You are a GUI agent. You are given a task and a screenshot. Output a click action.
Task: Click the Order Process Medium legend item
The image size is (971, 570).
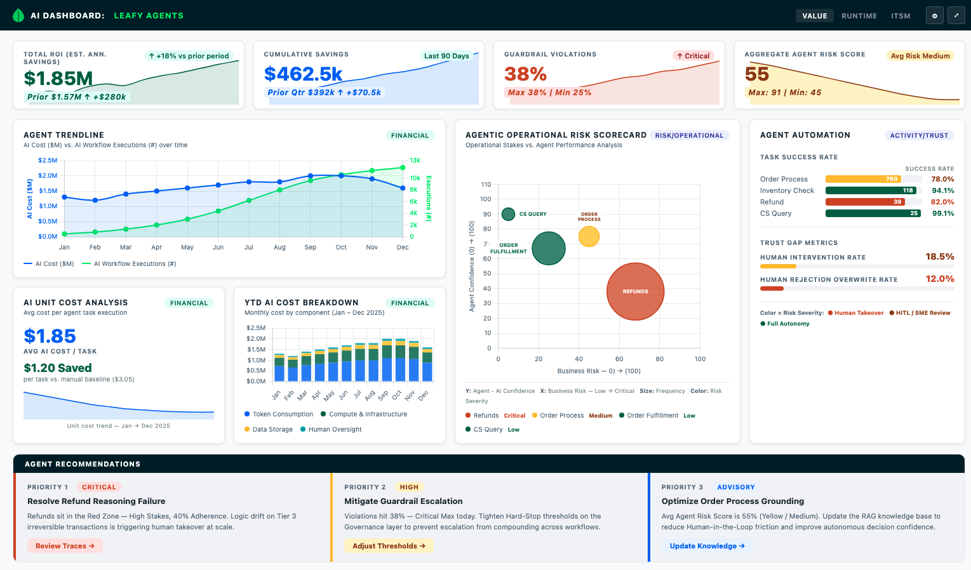(572, 415)
